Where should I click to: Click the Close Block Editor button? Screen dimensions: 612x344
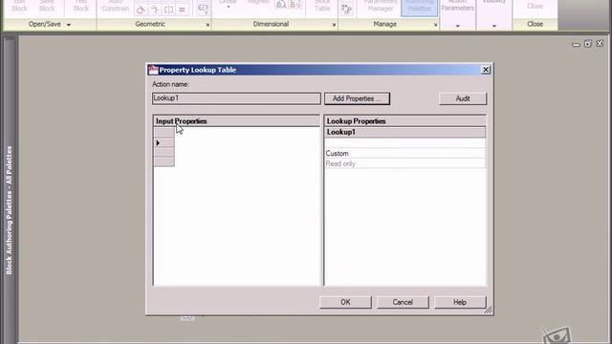(x=535, y=6)
